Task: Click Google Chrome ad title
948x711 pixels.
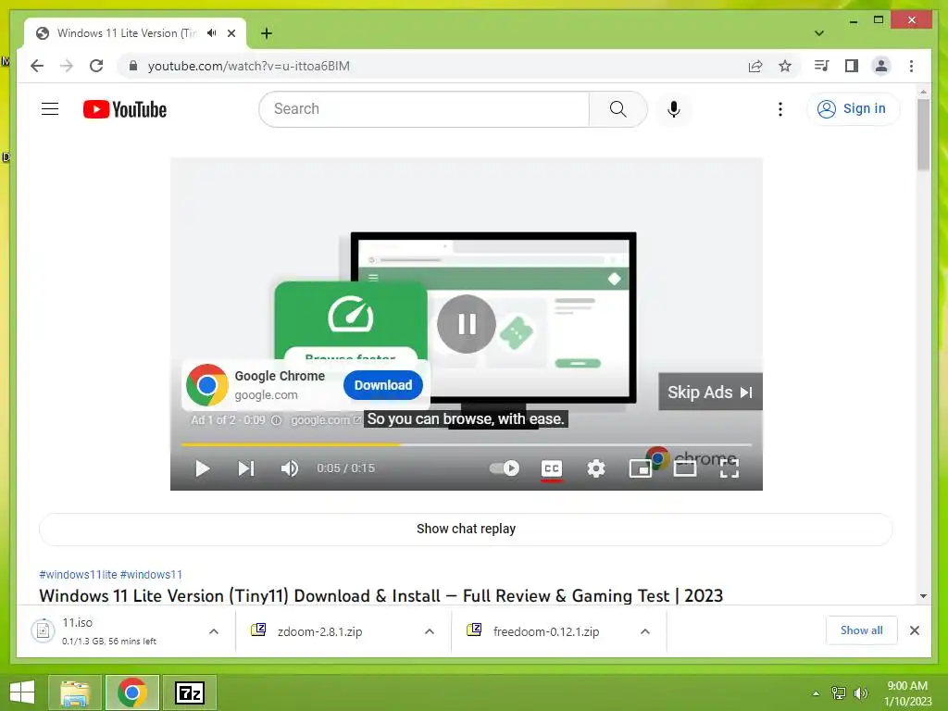Action: [x=280, y=376]
